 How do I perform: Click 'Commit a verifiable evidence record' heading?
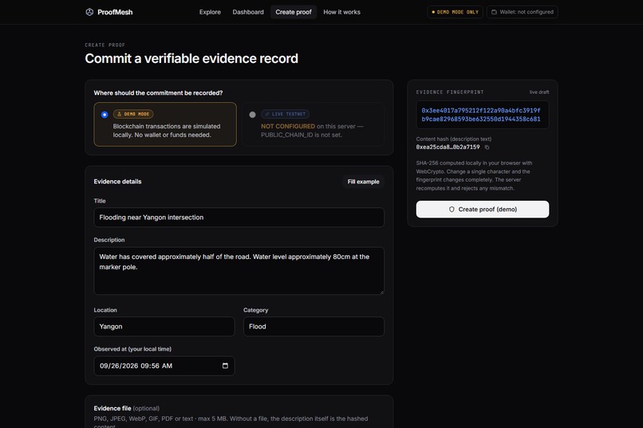click(x=191, y=58)
